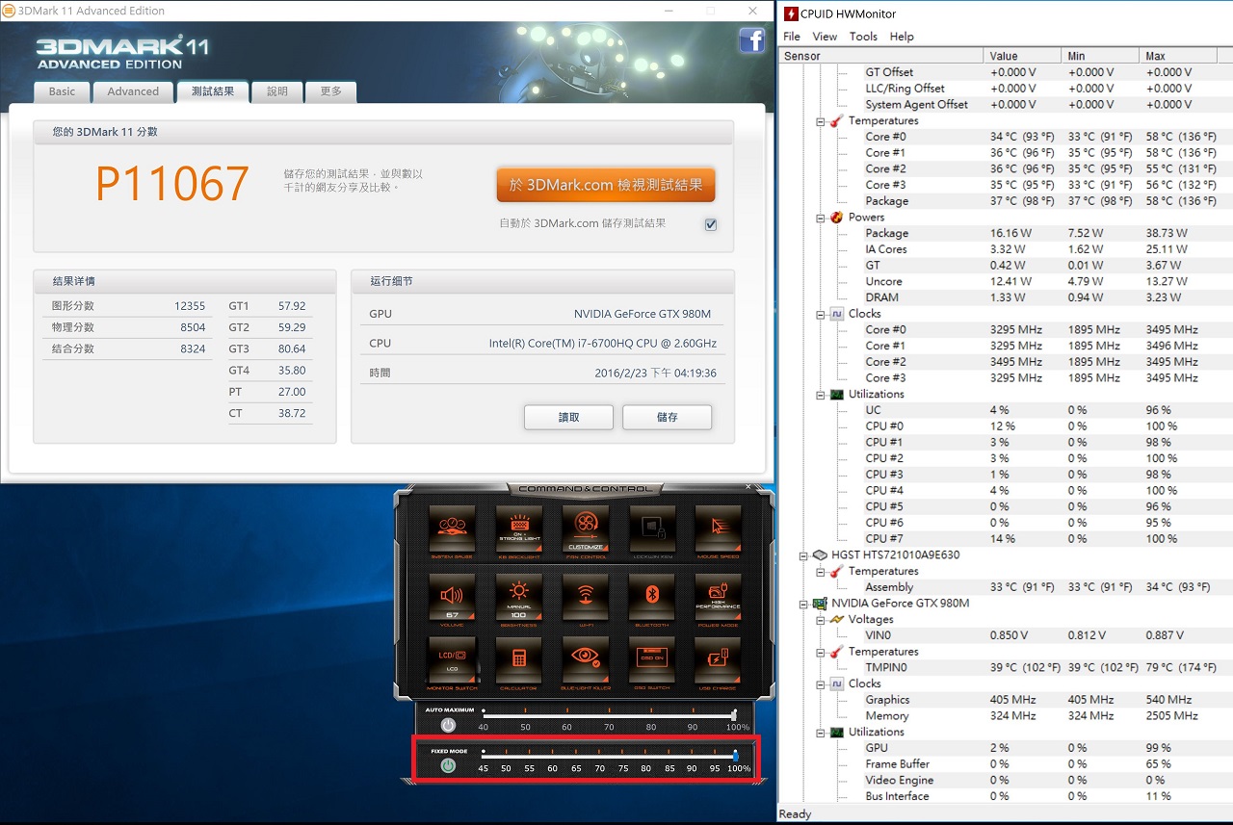Select the TMPIN0 temperature row
Viewport: 1233px width, 825px height.
pos(1005,667)
